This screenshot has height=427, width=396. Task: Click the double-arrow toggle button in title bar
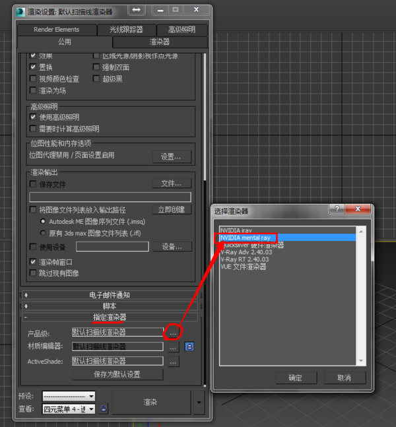(136, 10)
